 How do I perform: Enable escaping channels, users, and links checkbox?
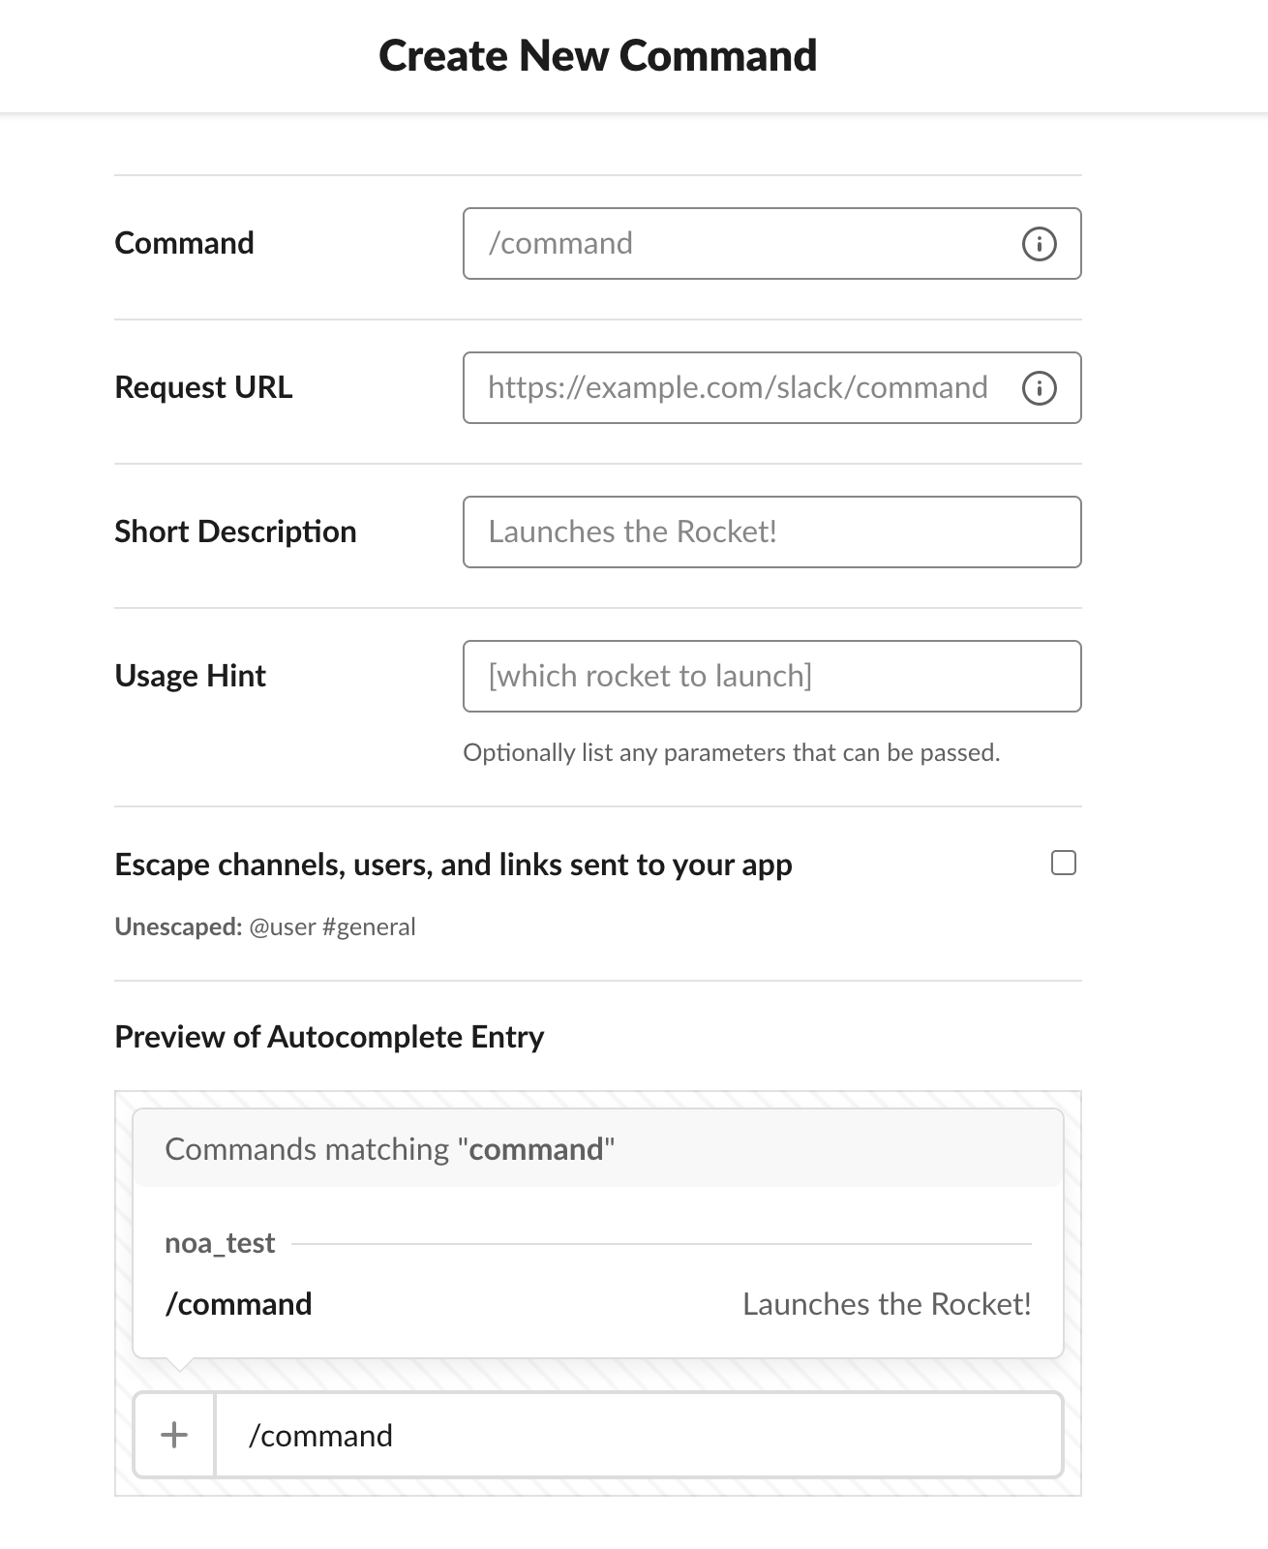pyautogui.click(x=1064, y=863)
